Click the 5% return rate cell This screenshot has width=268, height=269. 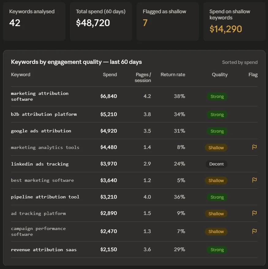tap(181, 180)
